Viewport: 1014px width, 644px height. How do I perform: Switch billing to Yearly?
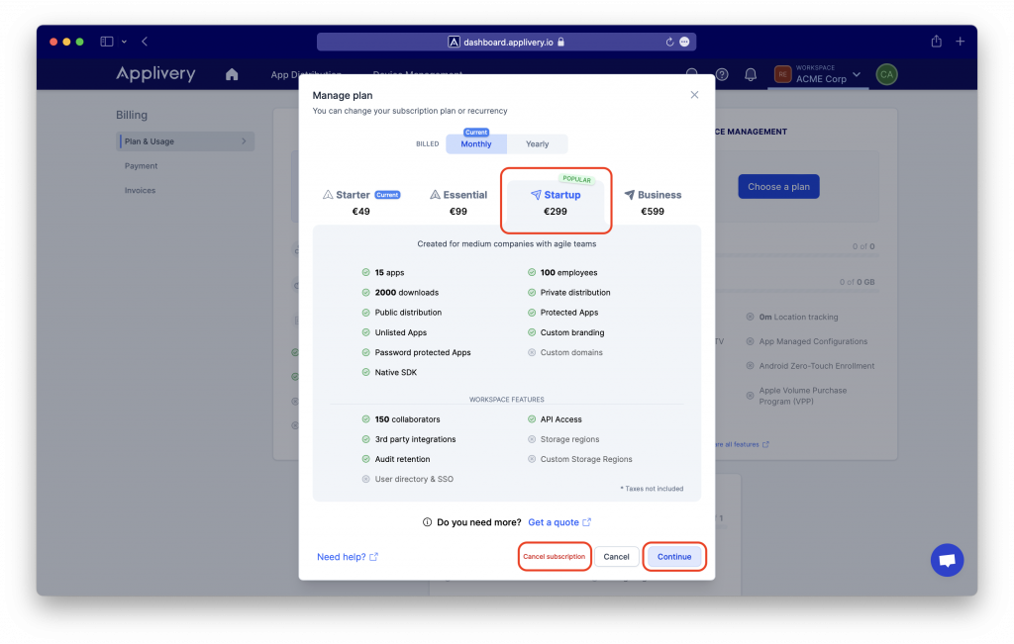[537, 143]
